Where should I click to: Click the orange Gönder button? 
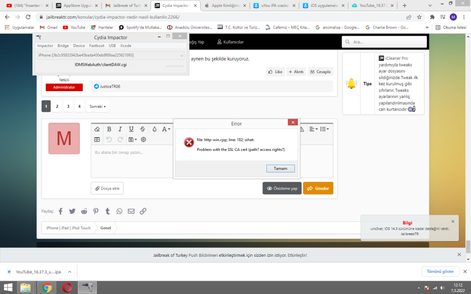point(318,188)
